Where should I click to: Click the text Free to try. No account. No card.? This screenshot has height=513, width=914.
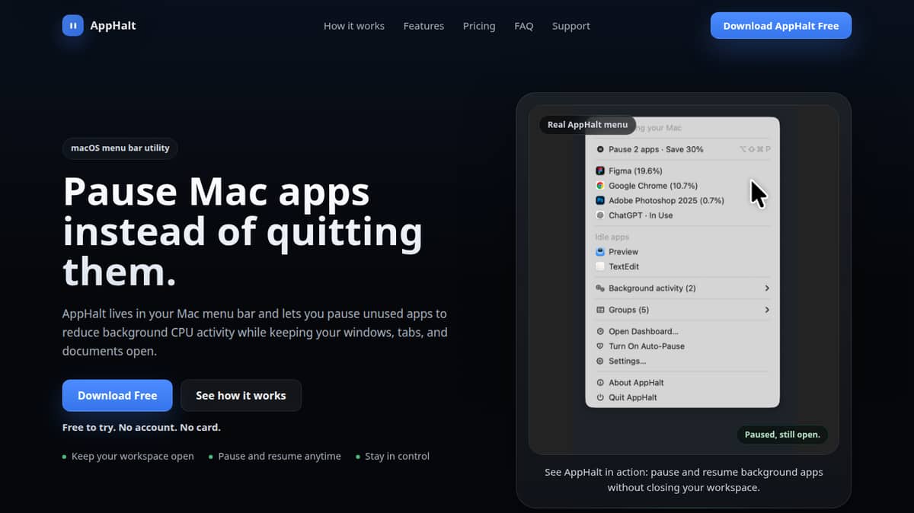coord(142,428)
